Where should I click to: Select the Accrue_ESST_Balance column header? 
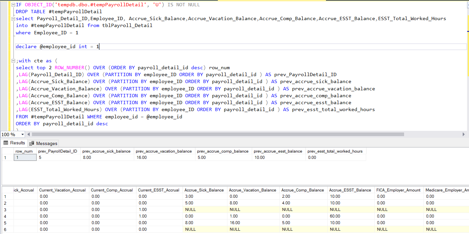coord(350,190)
